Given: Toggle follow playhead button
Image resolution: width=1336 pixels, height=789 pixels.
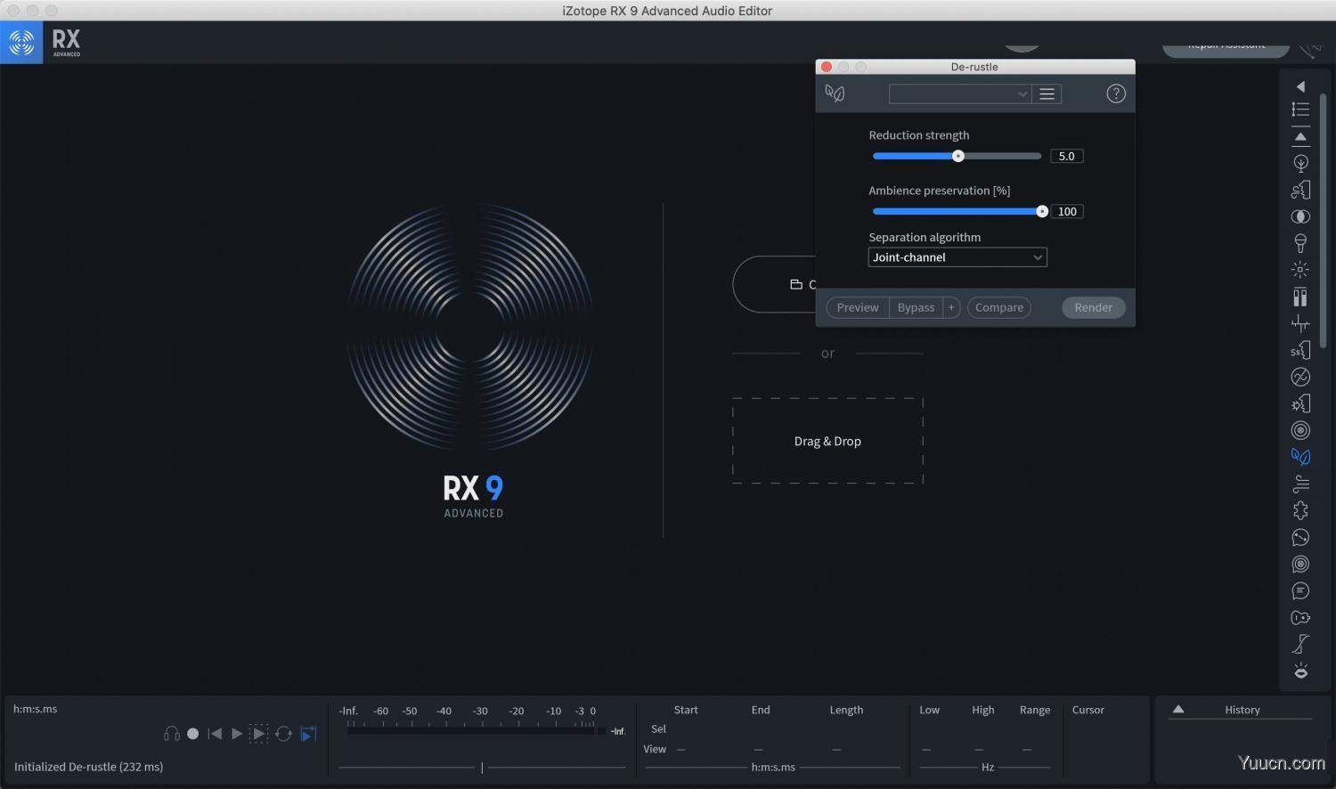Looking at the screenshot, I should coord(308,734).
